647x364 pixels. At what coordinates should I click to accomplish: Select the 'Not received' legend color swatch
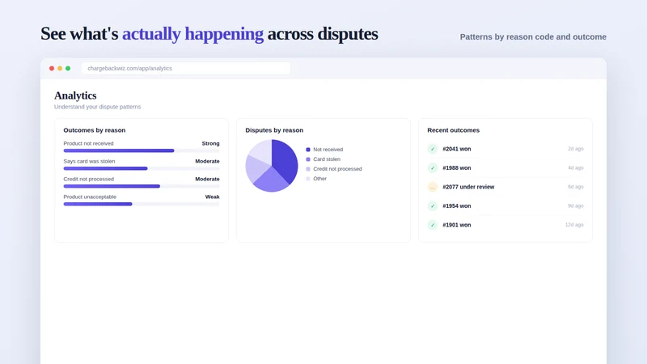pos(308,150)
